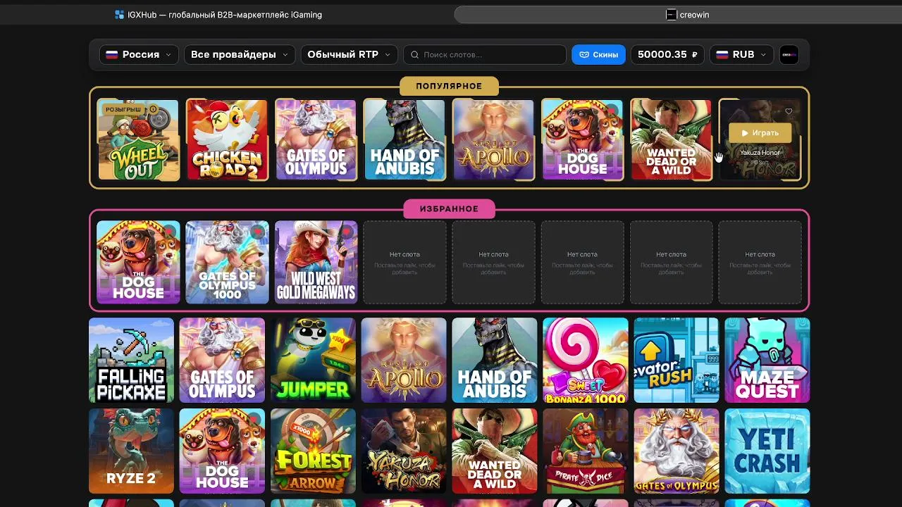Toggle the heart on Wild West Gold Megaways
The image size is (902, 507).
point(346,232)
